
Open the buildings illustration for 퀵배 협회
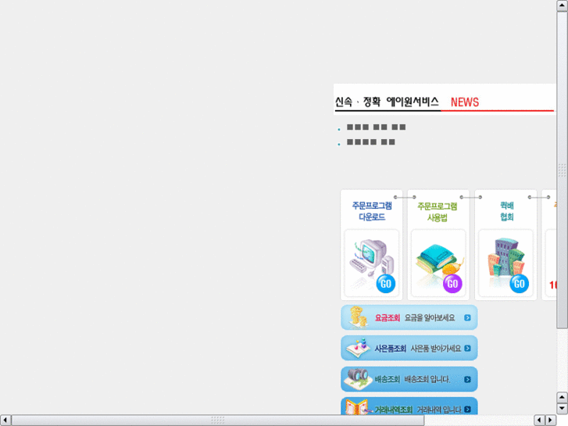point(505,256)
